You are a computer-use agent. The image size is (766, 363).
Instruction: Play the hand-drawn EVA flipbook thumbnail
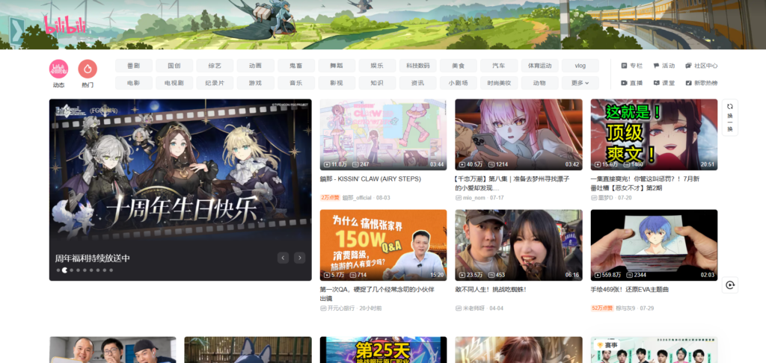pyautogui.click(x=654, y=246)
